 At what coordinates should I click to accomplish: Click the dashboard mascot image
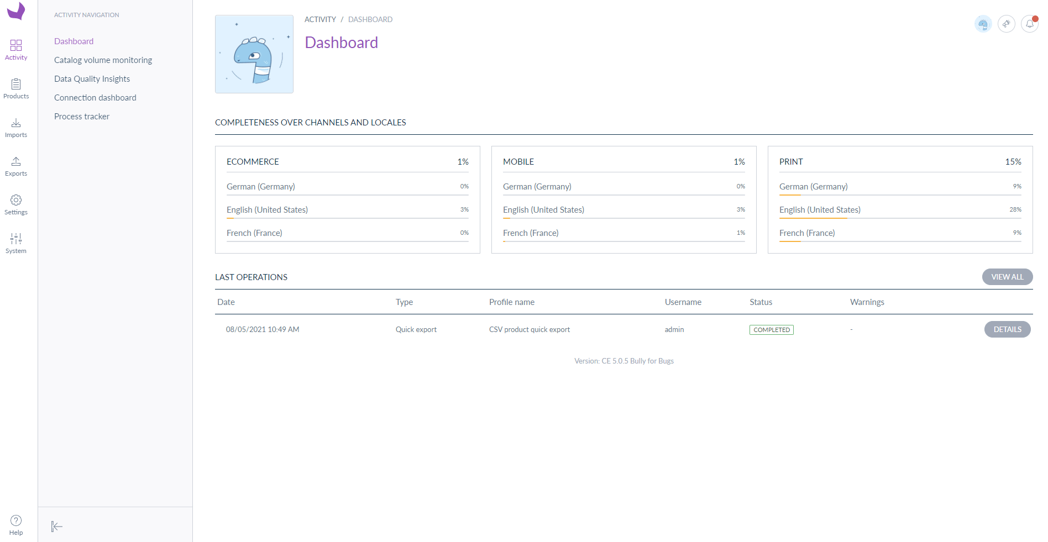tap(254, 54)
